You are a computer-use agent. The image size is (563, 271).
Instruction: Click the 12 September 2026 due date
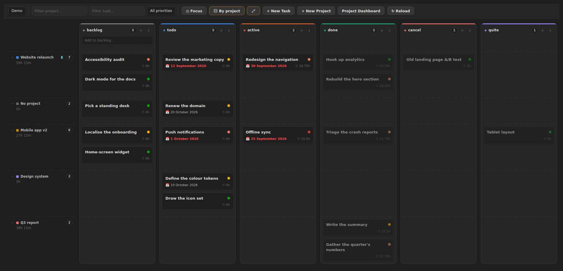click(x=188, y=66)
